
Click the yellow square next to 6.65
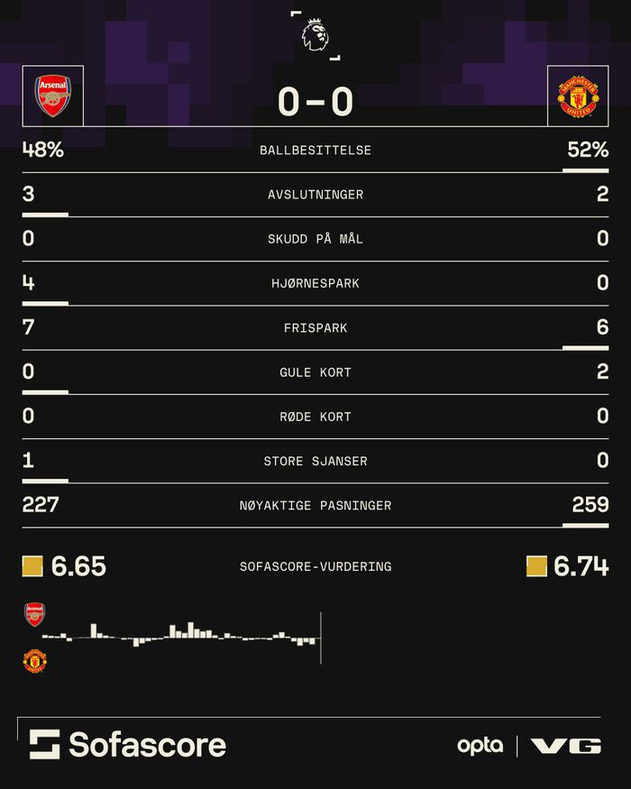32,566
